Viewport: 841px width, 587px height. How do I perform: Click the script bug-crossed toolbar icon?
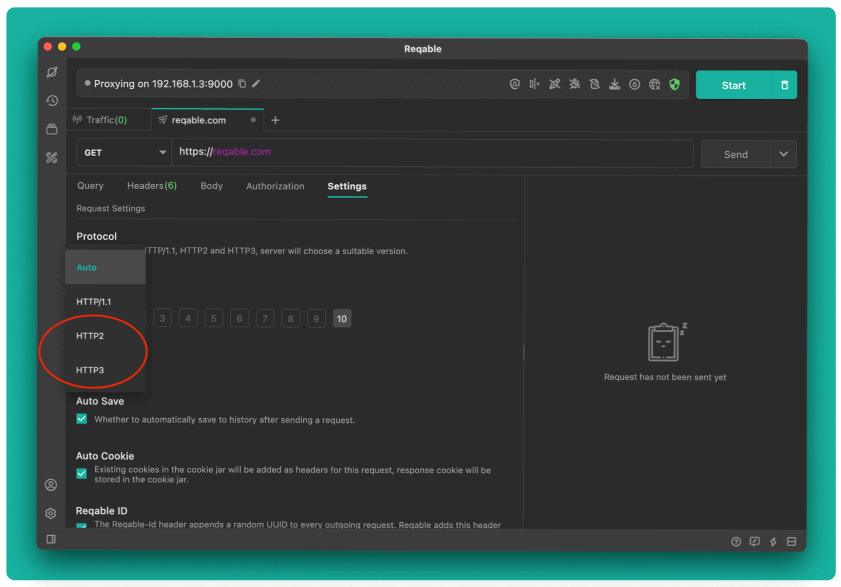click(575, 84)
